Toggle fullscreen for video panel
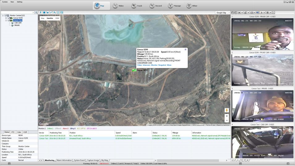295x166 pixels. click(273, 13)
